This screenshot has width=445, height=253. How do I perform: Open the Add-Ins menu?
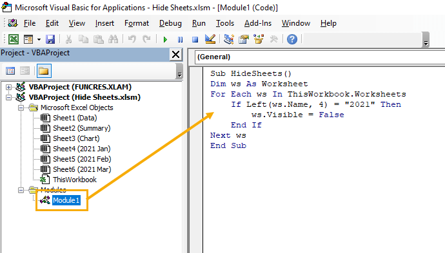[x=258, y=23]
